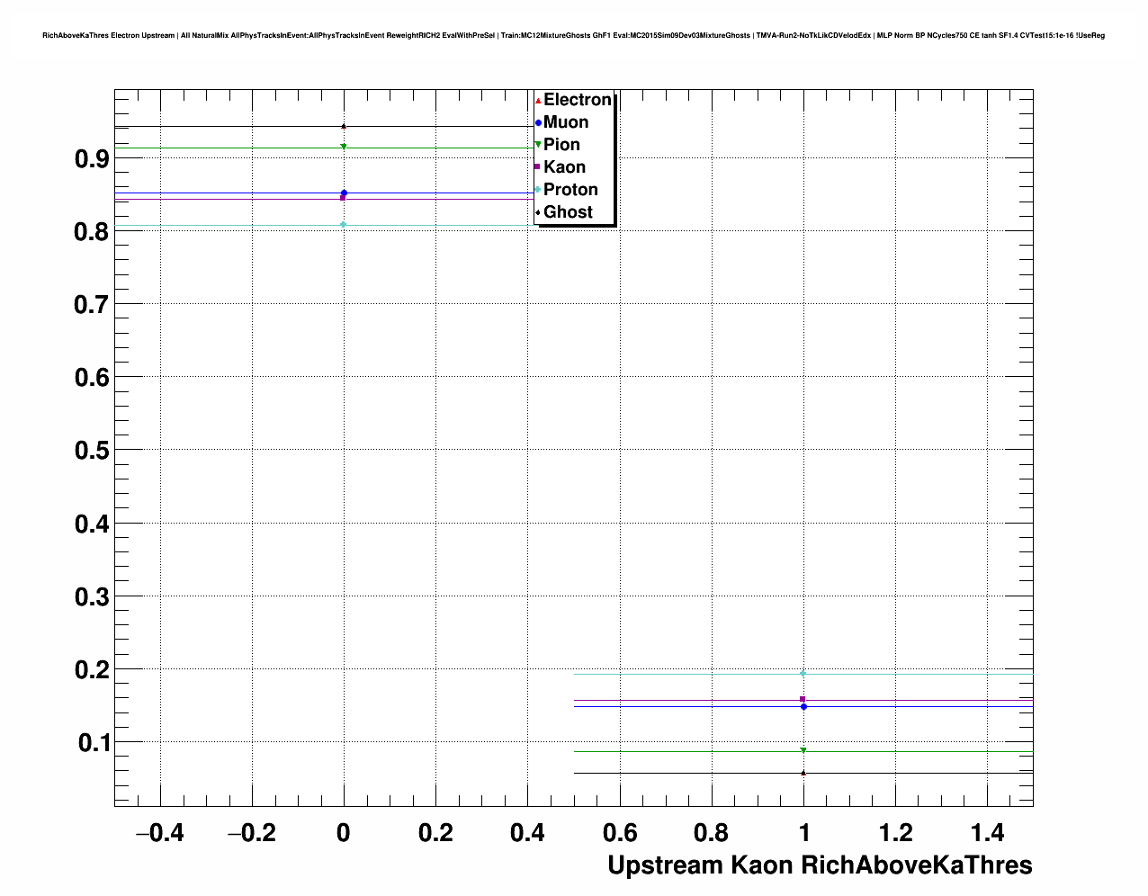Select the green Pion data point at x=1
1148x896 pixels.
coord(803,750)
